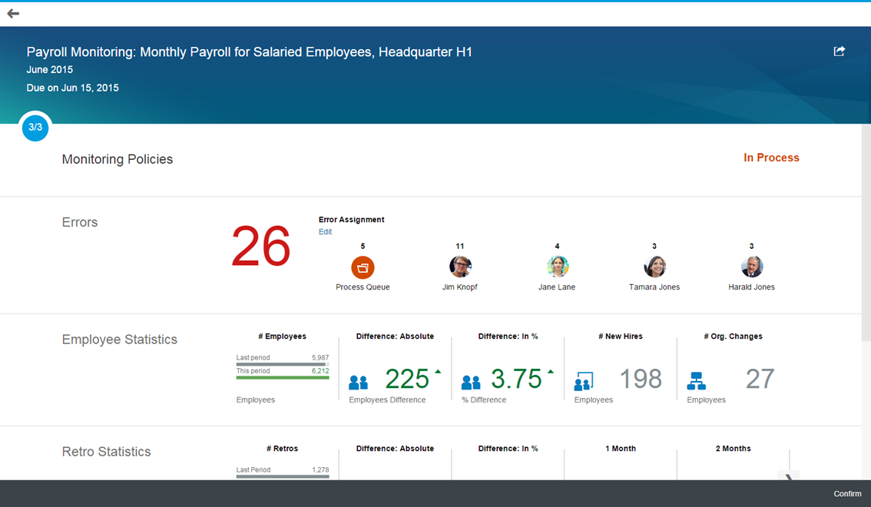Image resolution: width=871 pixels, height=507 pixels.
Task: Click the 3/3 step indicator circle
Action: [x=35, y=128]
